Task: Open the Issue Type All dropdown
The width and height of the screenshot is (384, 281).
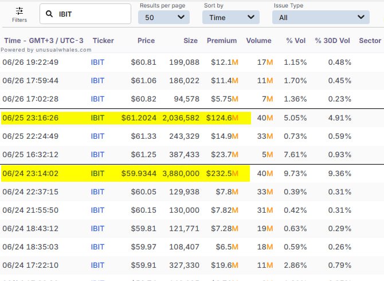Action: click(x=321, y=17)
